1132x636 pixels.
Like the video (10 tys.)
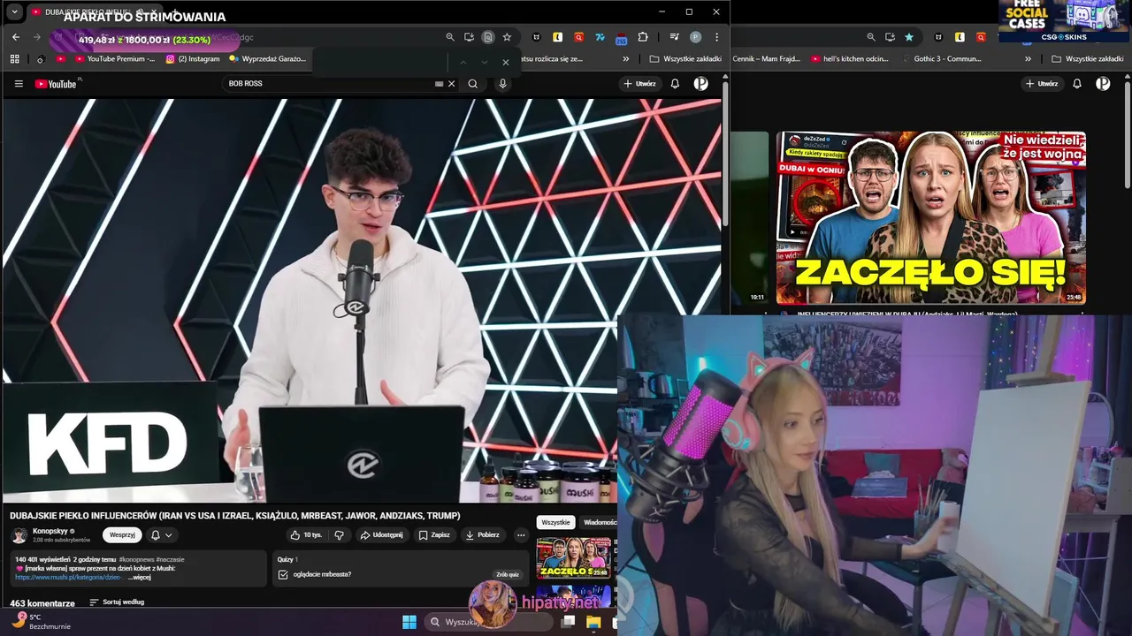306,535
